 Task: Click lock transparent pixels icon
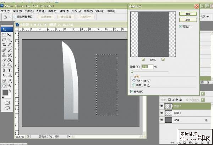169,100
